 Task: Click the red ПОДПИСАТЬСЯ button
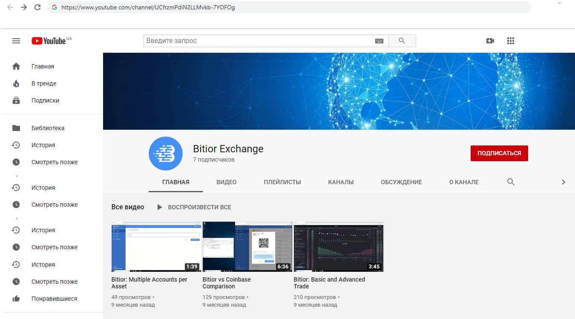(499, 153)
